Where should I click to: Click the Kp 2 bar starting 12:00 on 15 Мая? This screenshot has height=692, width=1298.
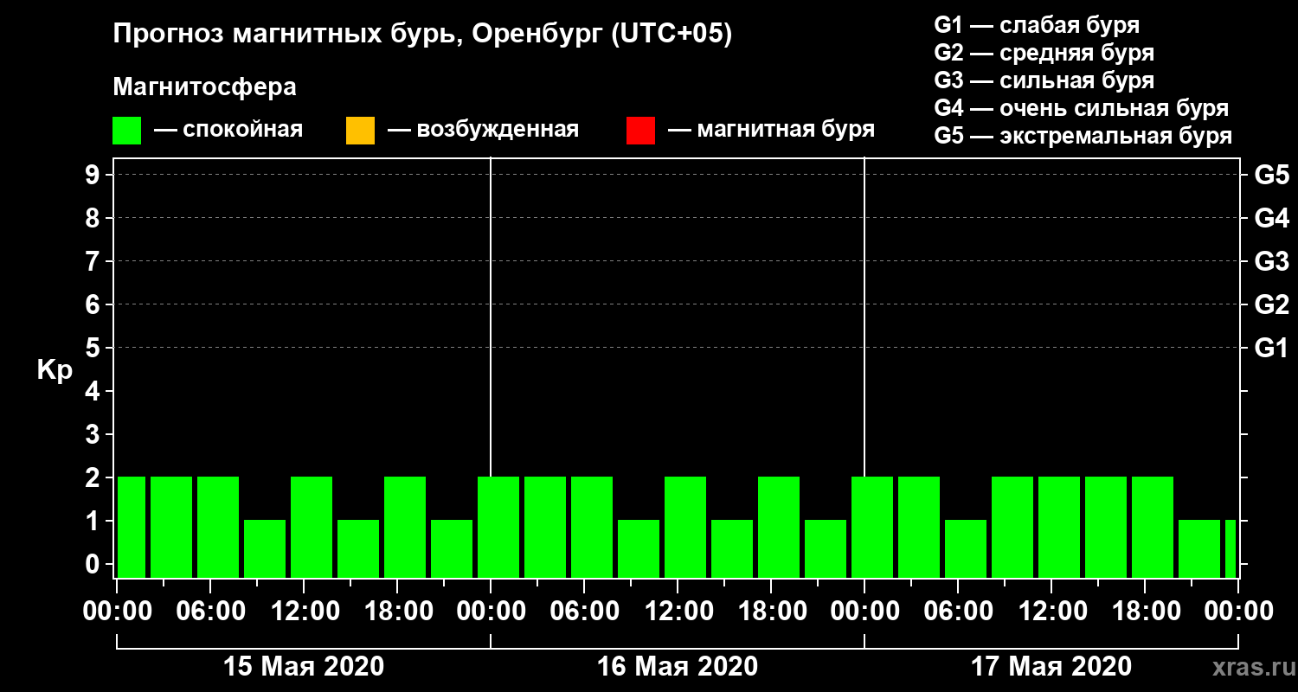tap(312, 528)
